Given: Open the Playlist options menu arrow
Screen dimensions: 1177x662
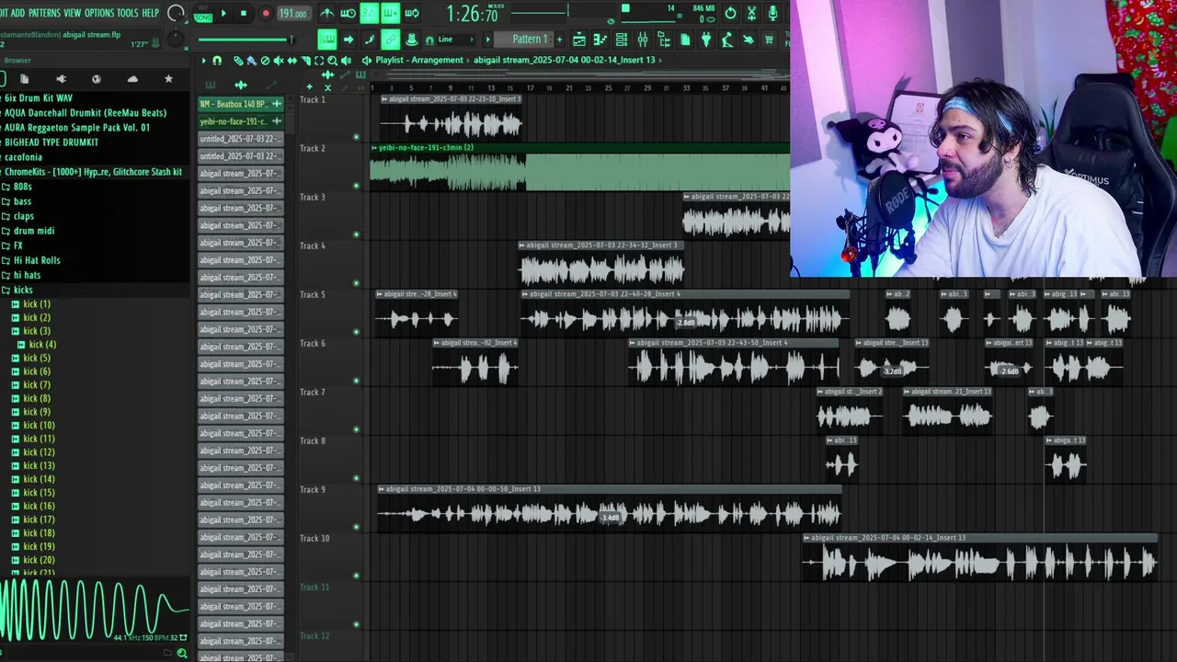Looking at the screenshot, I should (203, 60).
